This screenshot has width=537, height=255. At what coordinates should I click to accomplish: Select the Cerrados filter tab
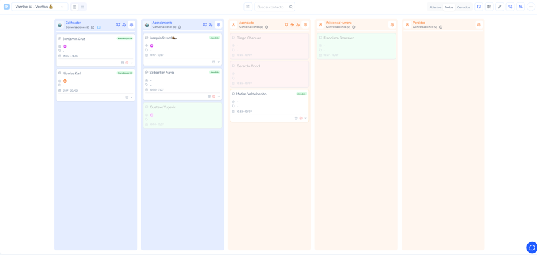[x=463, y=7]
